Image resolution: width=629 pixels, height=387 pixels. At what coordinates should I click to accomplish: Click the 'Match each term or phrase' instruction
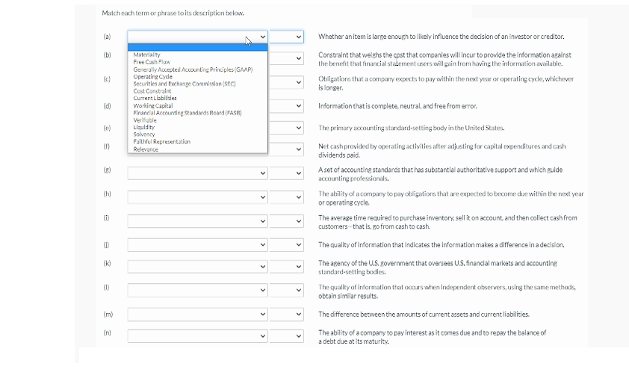[173, 13]
